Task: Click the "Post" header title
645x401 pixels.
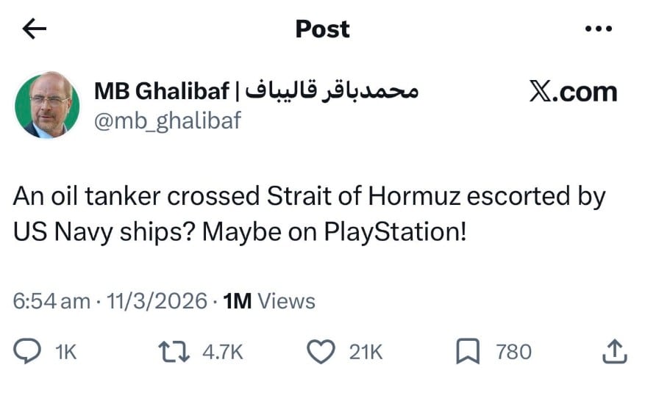Action: click(322, 29)
